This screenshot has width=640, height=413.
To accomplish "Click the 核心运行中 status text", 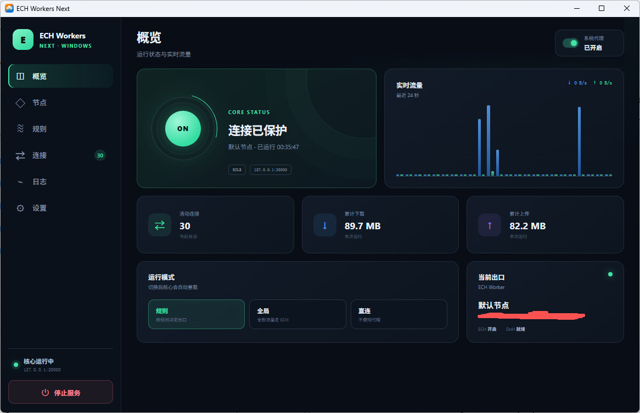I will [x=38, y=361].
